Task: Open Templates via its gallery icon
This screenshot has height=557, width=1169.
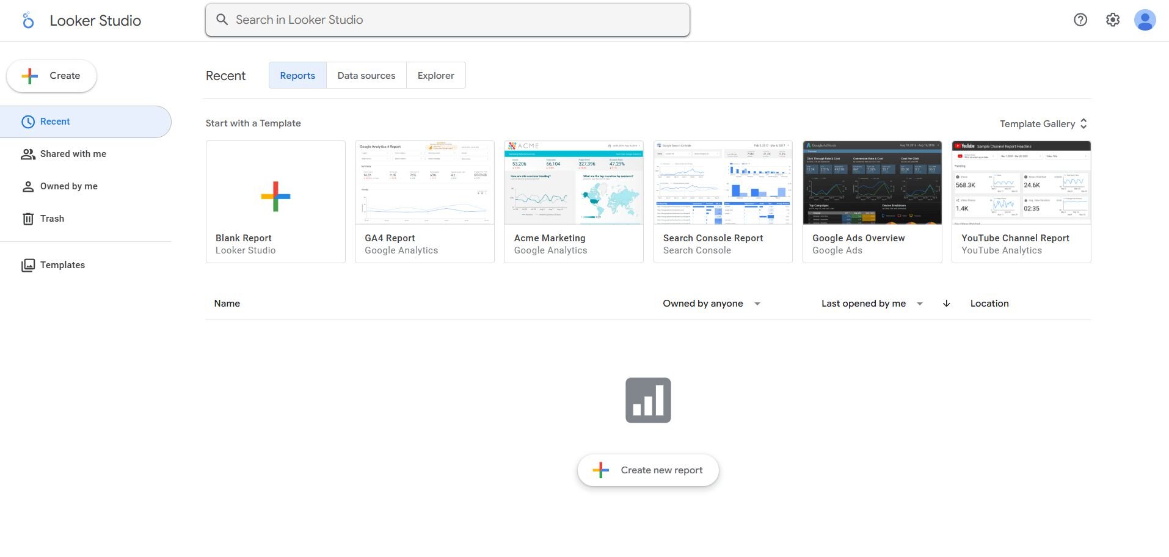Action: [28, 265]
